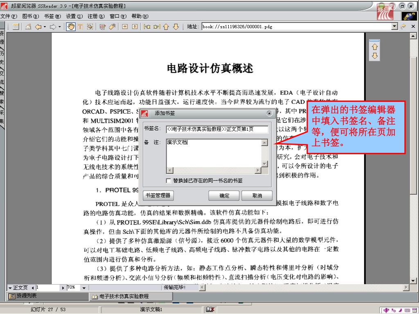The width and height of the screenshot is (419, 314).
Task: Open the 书签(M) menu
Action: click(53, 16)
